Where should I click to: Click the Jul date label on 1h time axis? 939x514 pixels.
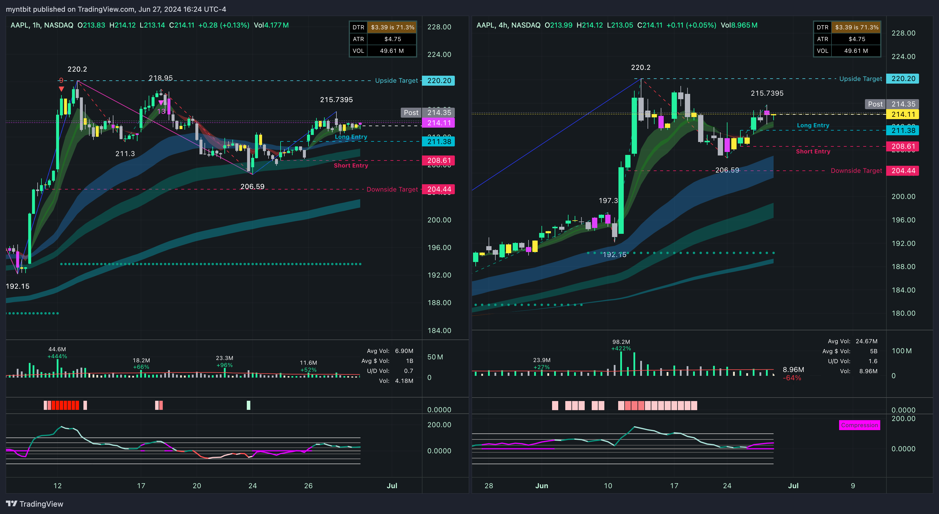[392, 486]
